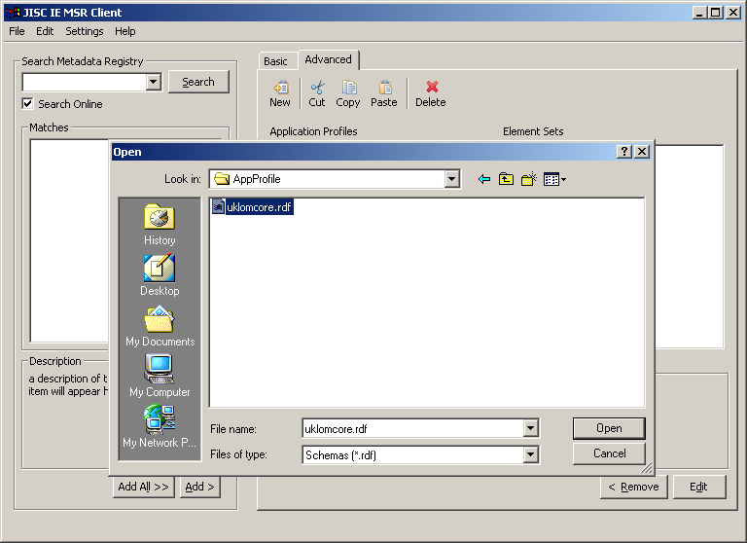
Task: Maximize the JISC IE MSR Client window
Action: [716, 13]
